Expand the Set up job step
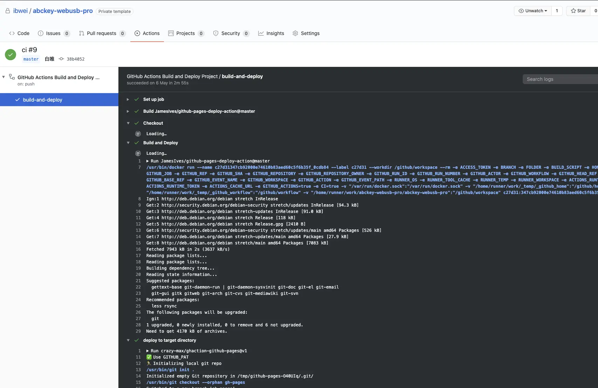The image size is (598, 388). click(x=128, y=99)
